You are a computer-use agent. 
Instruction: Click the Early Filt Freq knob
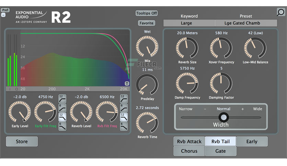45,112
